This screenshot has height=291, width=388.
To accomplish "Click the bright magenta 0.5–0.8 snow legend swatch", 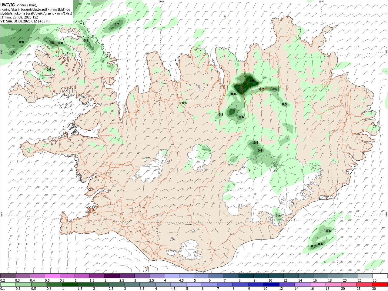I will (52, 276).
